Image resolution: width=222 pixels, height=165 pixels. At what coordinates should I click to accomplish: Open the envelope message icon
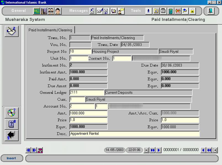(99, 11)
